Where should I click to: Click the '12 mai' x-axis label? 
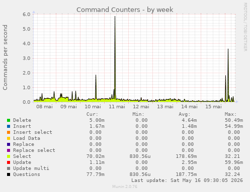click(x=141, y=106)
